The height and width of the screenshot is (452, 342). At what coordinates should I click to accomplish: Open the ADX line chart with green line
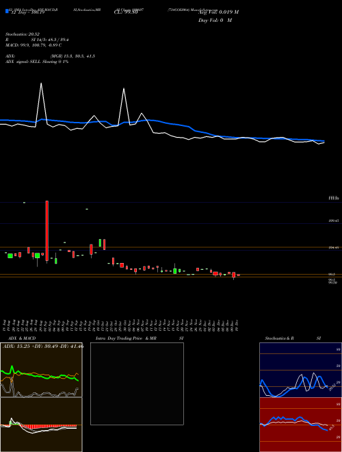coord(41,370)
